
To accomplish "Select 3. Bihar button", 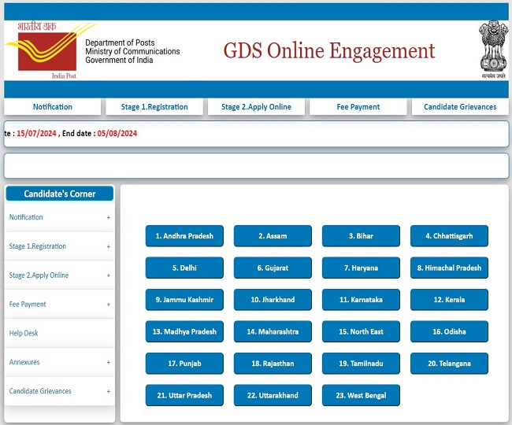I will [x=361, y=236].
